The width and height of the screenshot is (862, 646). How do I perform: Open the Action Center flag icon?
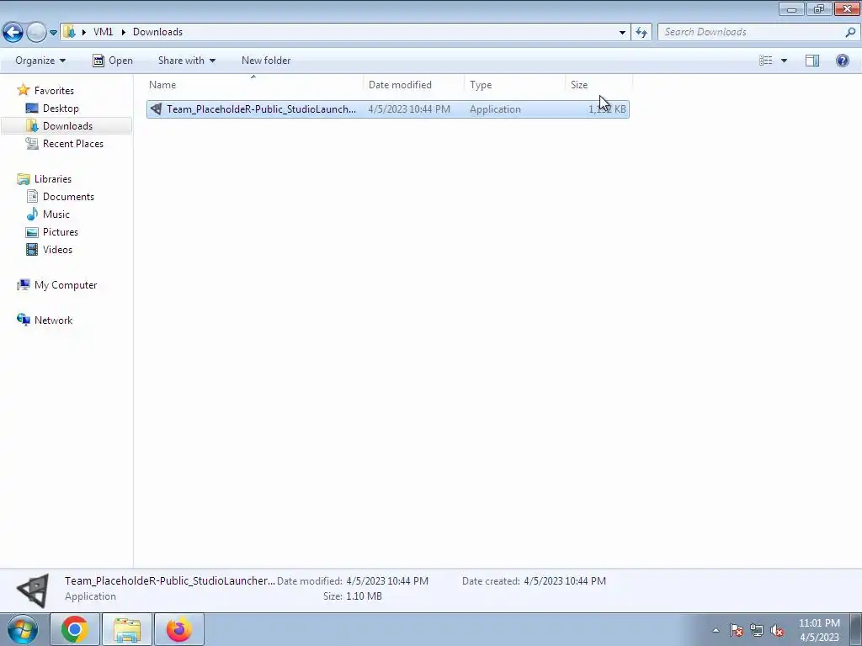737,630
